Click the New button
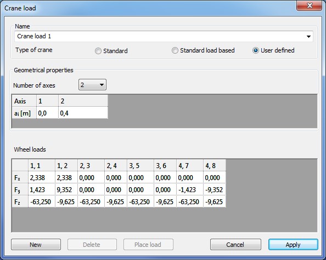This screenshot has height=260, width=326. tap(36, 245)
